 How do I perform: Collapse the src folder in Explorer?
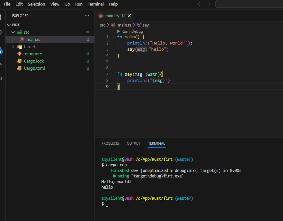pyautogui.click(x=13, y=32)
